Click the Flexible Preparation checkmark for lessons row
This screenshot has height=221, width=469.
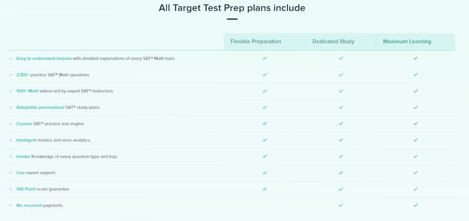[264, 58]
